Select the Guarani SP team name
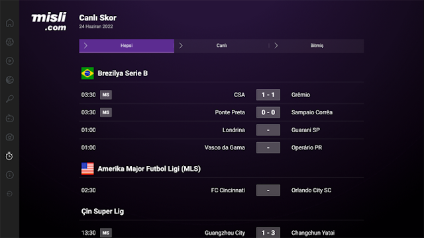This screenshot has height=238, width=424. click(x=305, y=130)
